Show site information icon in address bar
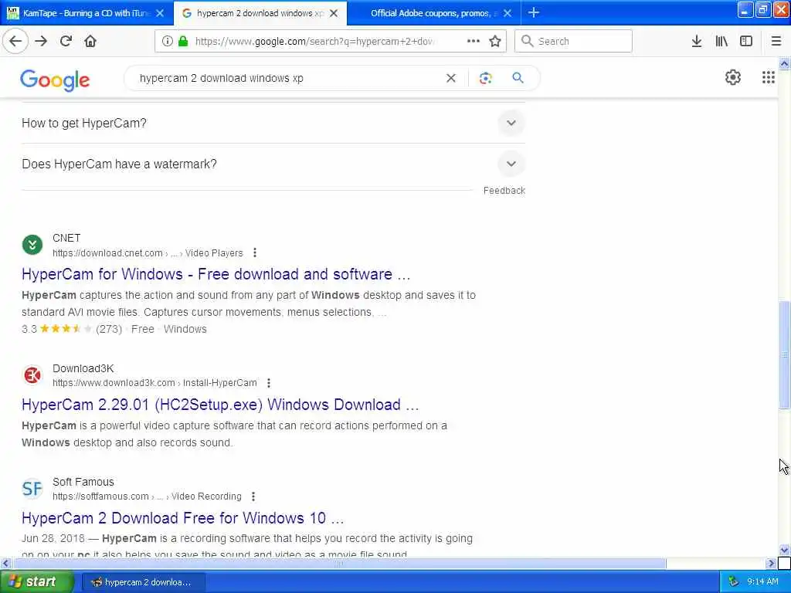This screenshot has width=791, height=593. click(x=167, y=41)
